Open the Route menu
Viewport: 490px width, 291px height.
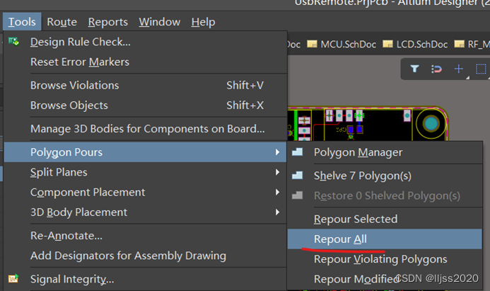pos(62,22)
